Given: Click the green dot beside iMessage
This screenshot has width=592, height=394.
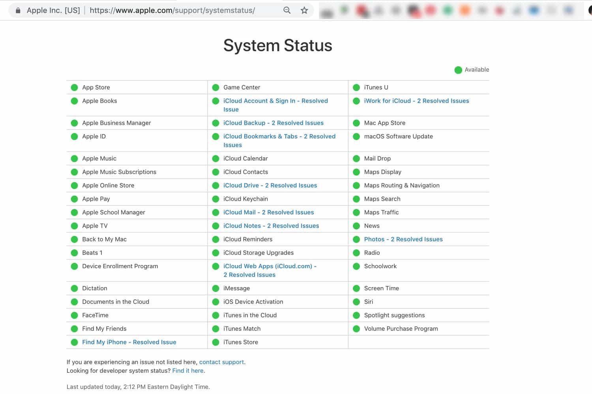Looking at the screenshot, I should (x=215, y=289).
